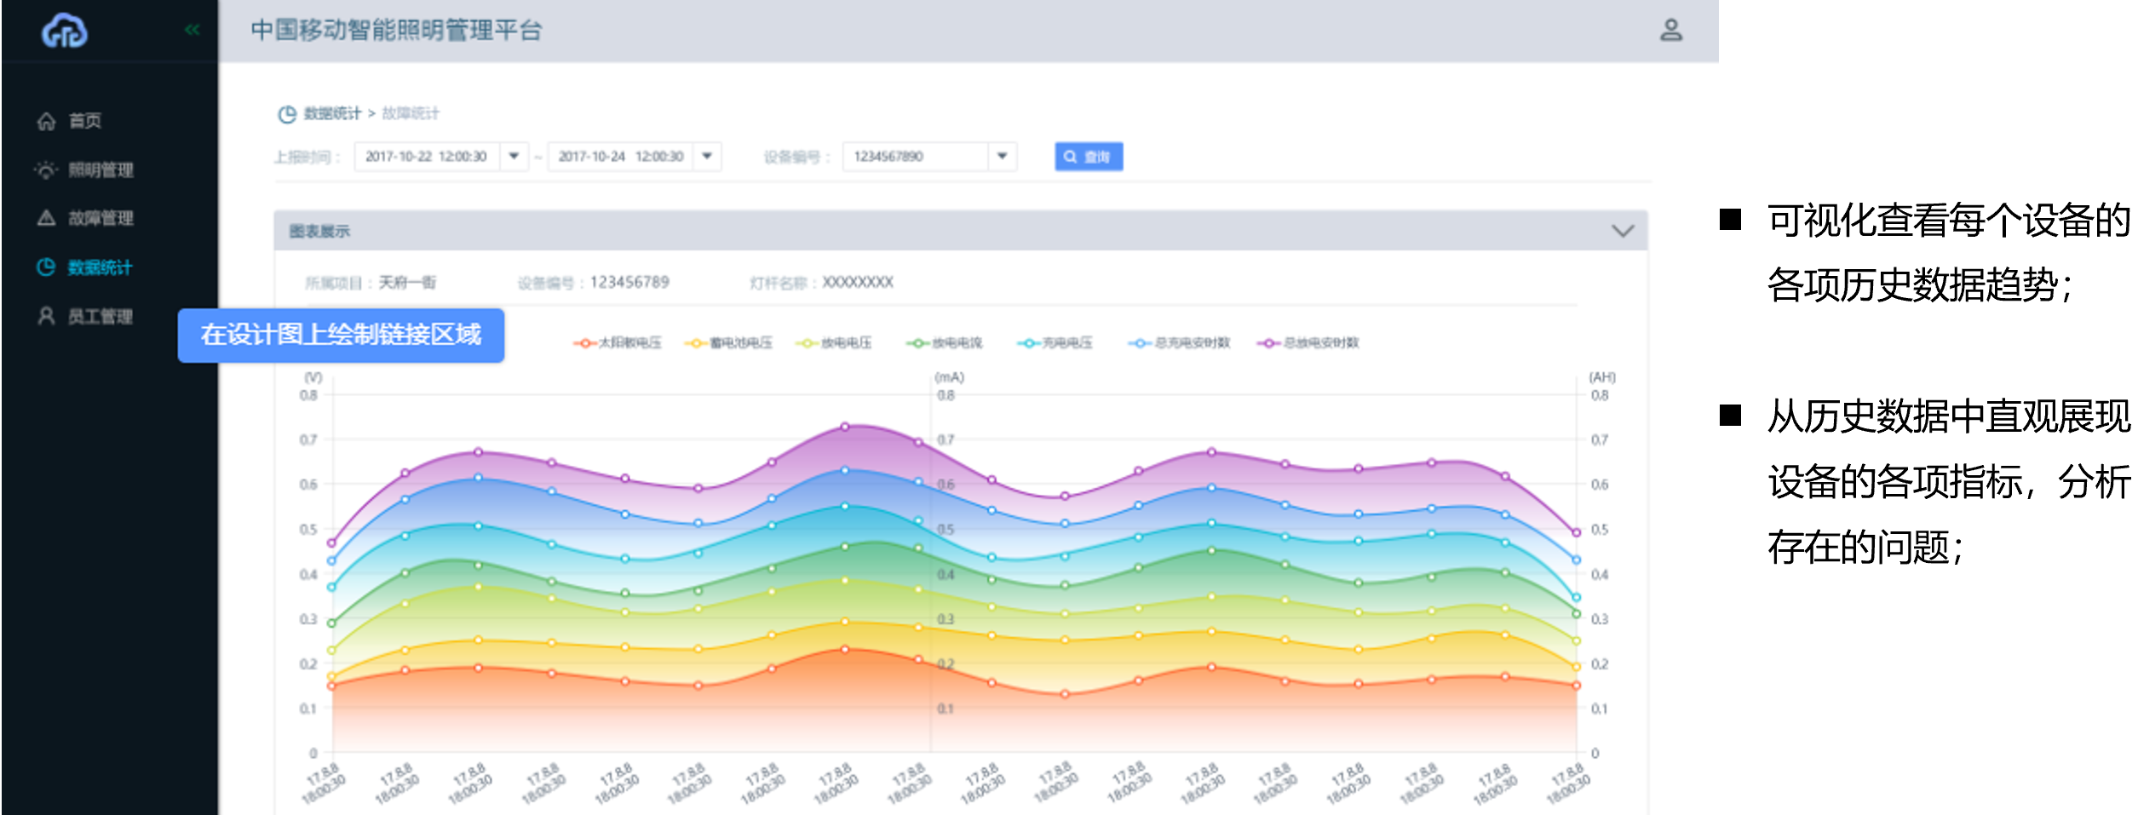This screenshot has width=2138, height=815.
Task: Toggle the 总充电安时数 legend series
Action: point(1179,343)
